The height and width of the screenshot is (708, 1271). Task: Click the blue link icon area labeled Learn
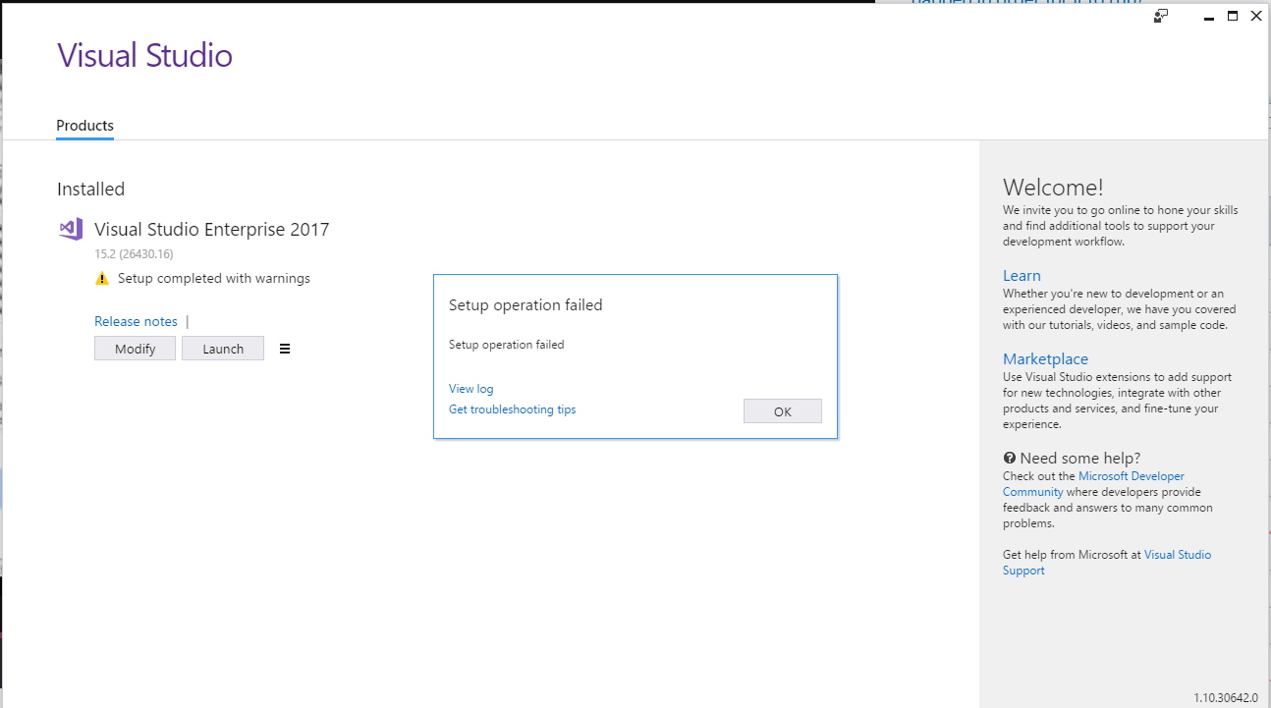pyautogui.click(x=1022, y=275)
